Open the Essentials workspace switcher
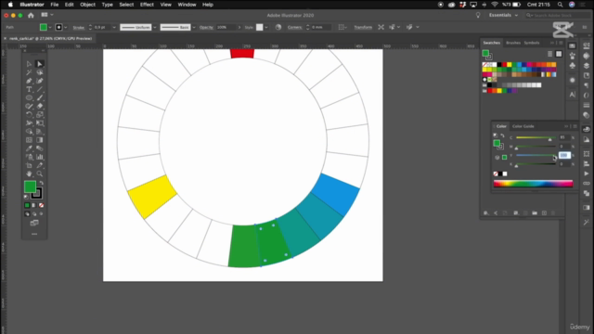This screenshot has width=594, height=334. pyautogui.click(x=503, y=15)
